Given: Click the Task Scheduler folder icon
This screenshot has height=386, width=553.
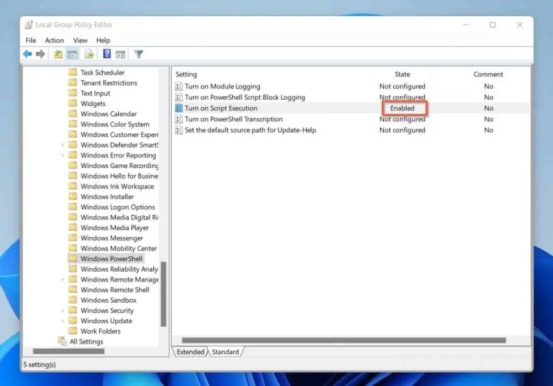Looking at the screenshot, I should [73, 72].
